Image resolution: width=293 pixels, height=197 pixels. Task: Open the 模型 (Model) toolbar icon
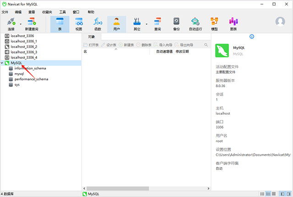214,24
